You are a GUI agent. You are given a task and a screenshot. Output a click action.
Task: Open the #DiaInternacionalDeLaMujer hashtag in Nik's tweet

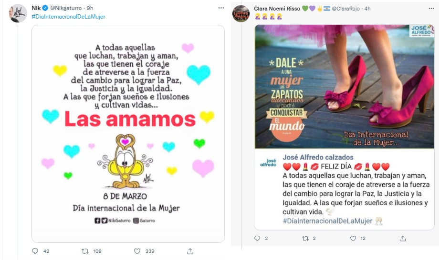(68, 17)
